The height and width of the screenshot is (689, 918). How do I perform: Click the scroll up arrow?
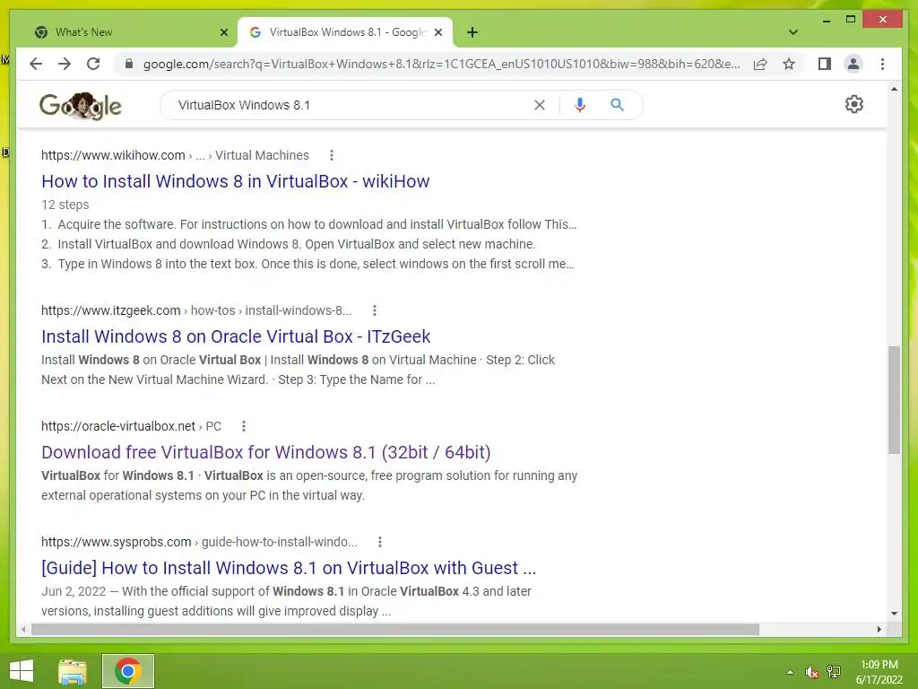pyautogui.click(x=894, y=89)
